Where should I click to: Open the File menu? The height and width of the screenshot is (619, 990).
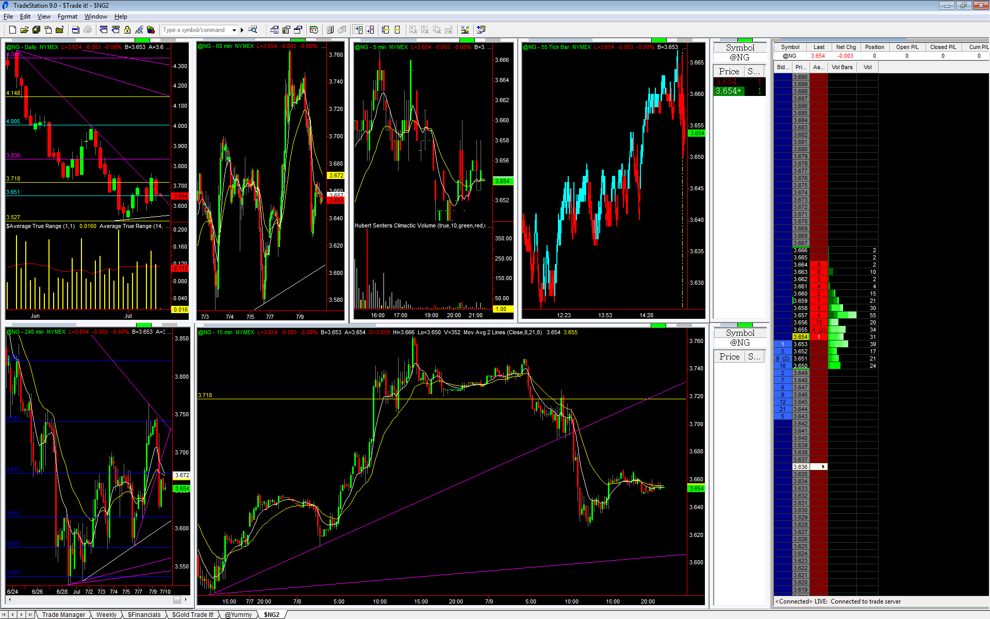coord(8,17)
